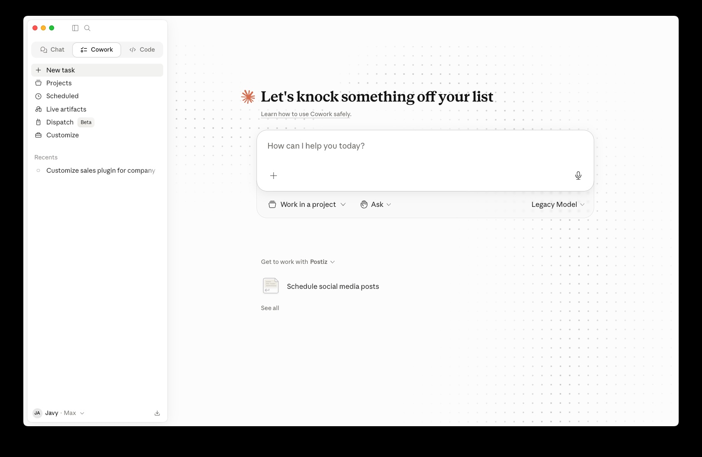
Task: Click the plus attachment icon in prompt box
Action: (274, 176)
